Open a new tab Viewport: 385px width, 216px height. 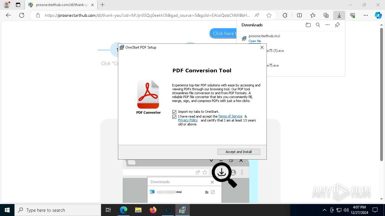click(x=103, y=5)
